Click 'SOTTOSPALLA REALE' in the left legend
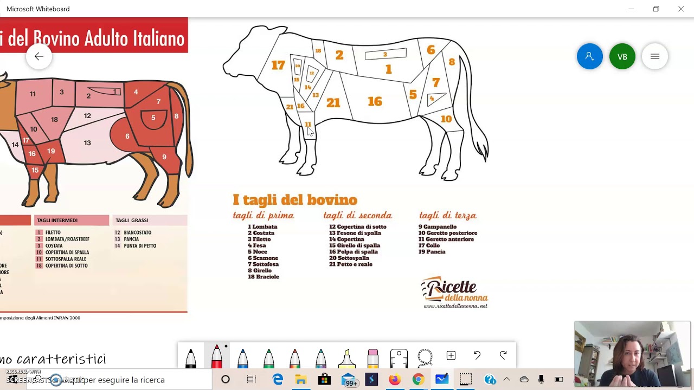Screen dimensions: 694x390 pos(66,259)
